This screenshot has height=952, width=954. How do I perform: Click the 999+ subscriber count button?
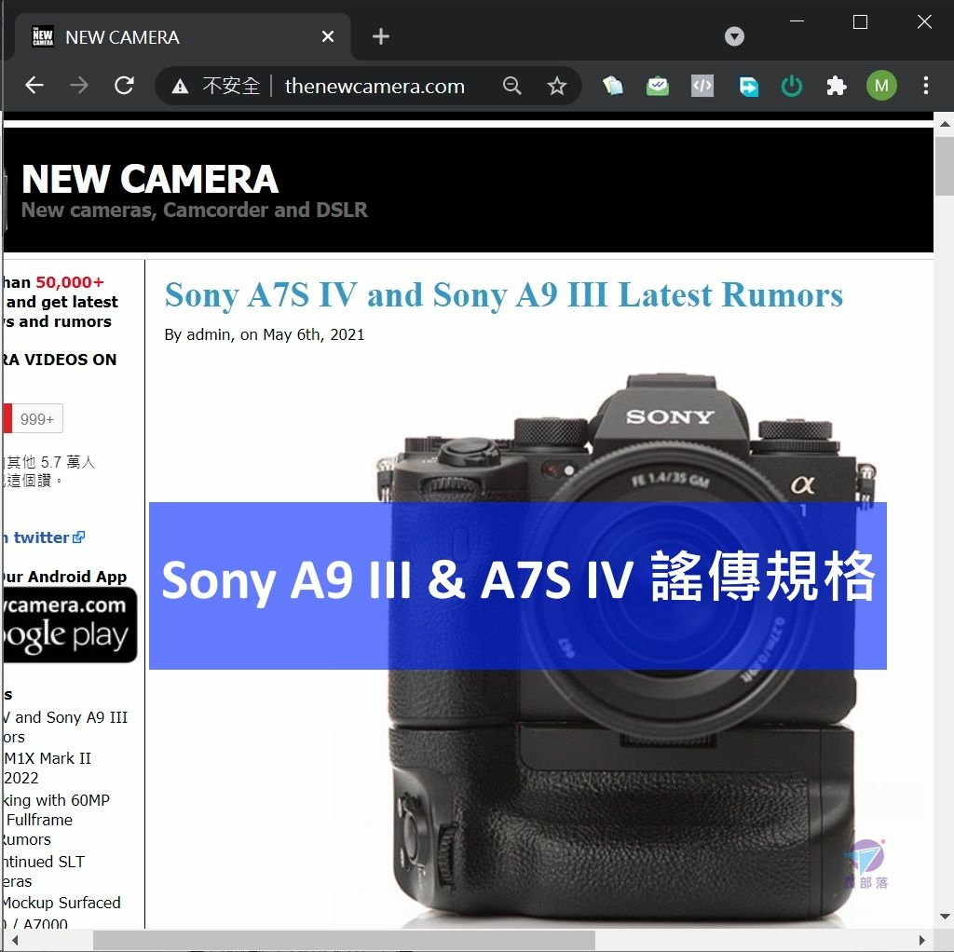coord(37,418)
